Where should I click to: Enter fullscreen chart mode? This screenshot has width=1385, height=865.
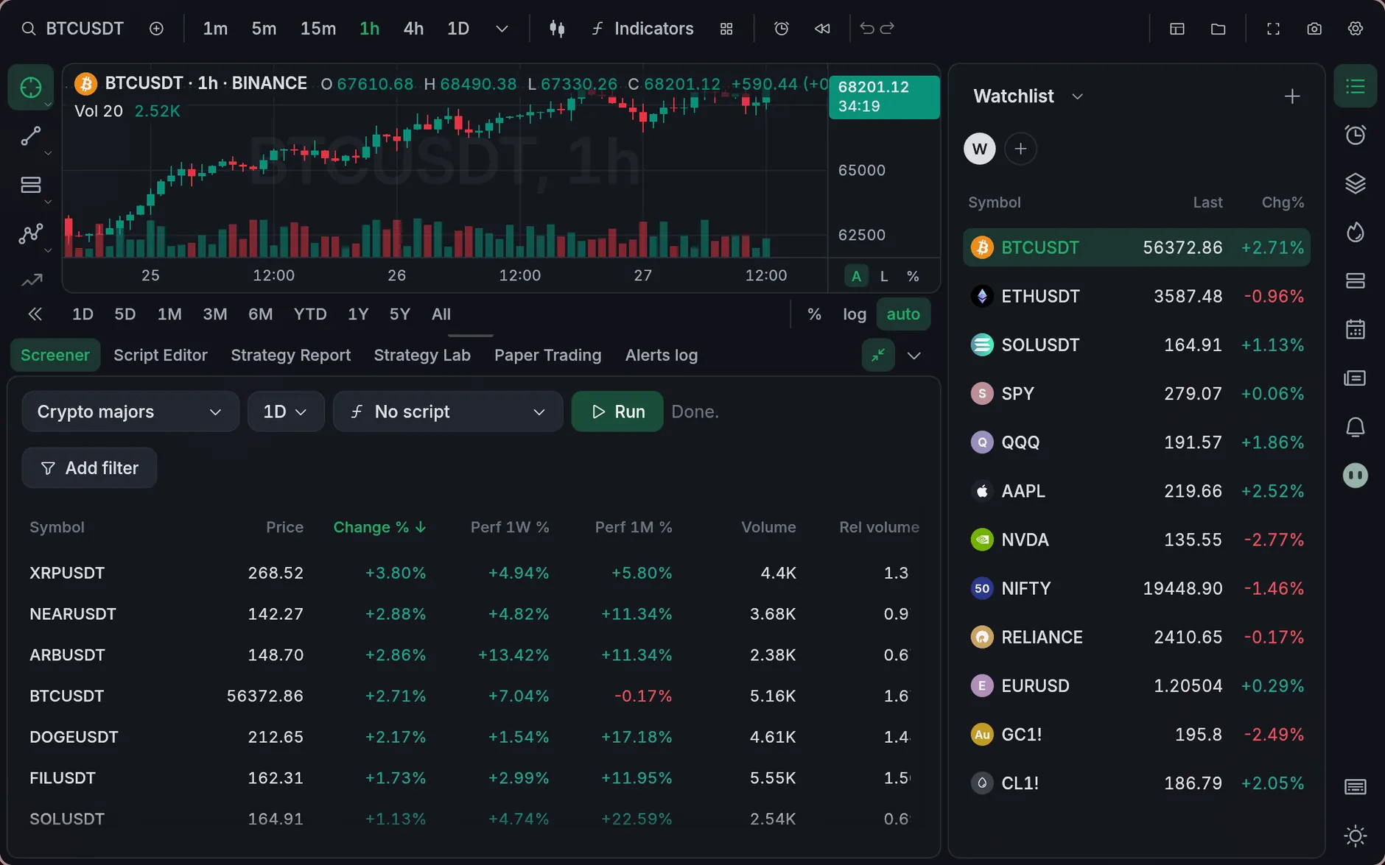pyautogui.click(x=1273, y=29)
